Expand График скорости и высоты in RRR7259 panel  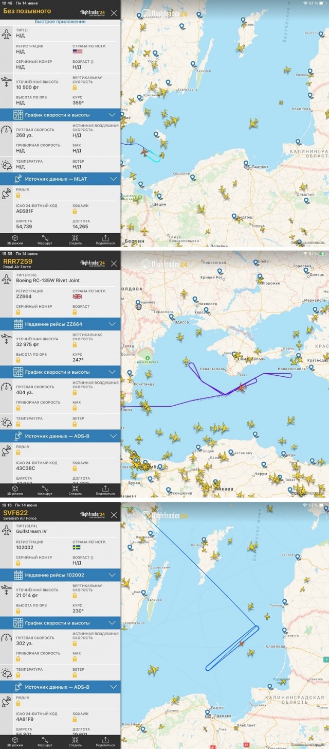click(60, 372)
